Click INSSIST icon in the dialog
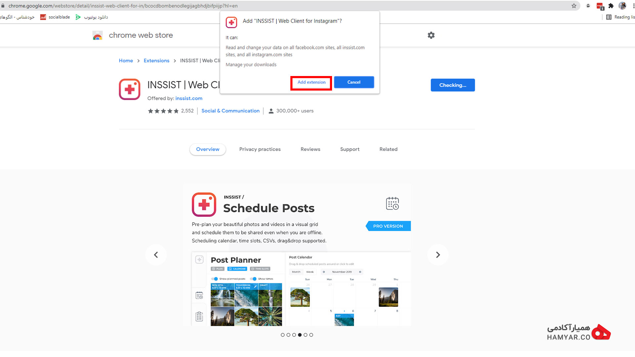This screenshot has height=357, width=635. [231, 22]
